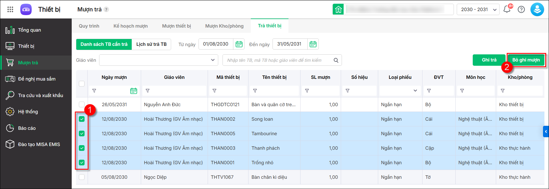Click the green school home icon
The image size is (549, 189).
[x=338, y=9]
